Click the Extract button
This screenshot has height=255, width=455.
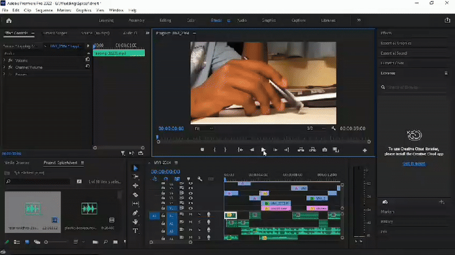tap(312, 150)
